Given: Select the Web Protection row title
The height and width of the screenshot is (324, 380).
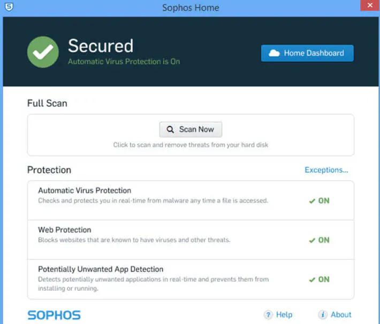Looking at the screenshot, I should coord(65,230).
